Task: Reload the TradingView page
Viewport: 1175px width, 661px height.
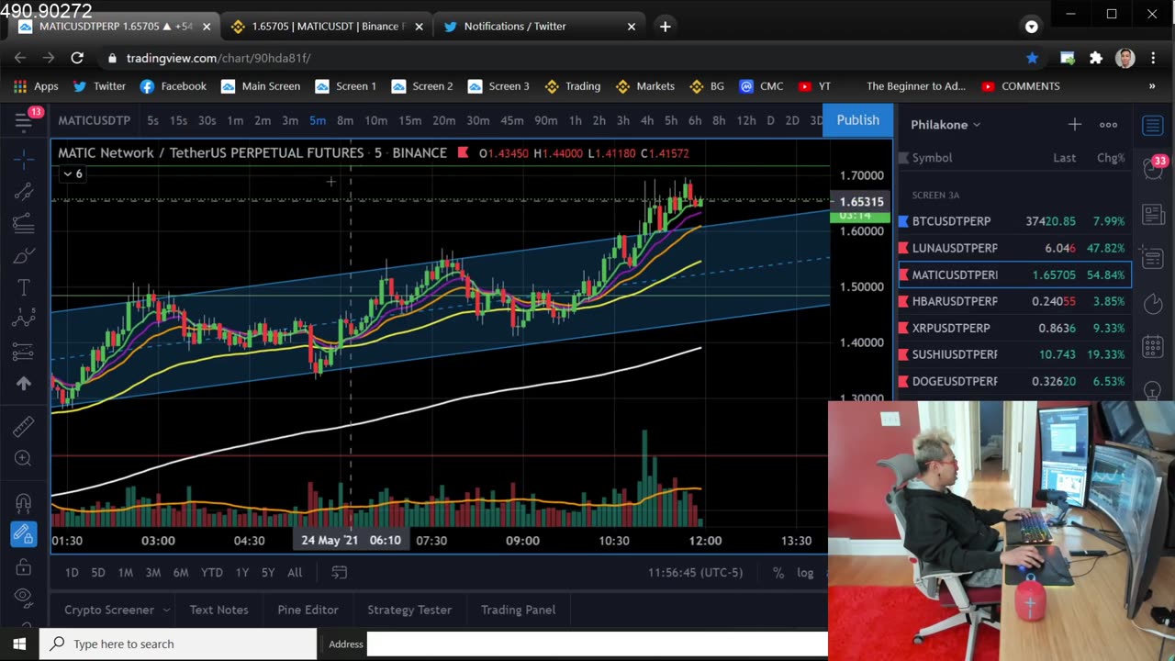Action: (x=77, y=58)
